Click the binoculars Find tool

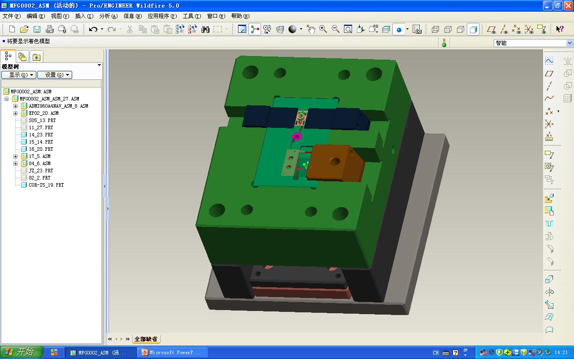tap(205, 29)
